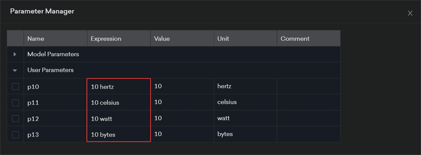Collapse the User Parameters group

coord(15,70)
